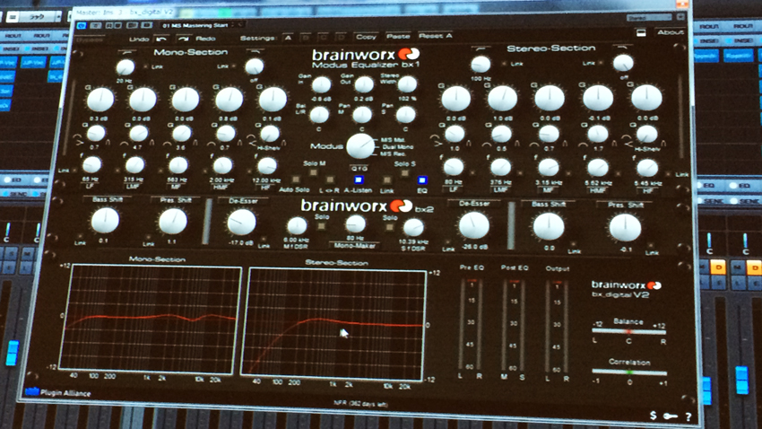Enable Auto Solo
762x429 pixels.
coord(296,180)
